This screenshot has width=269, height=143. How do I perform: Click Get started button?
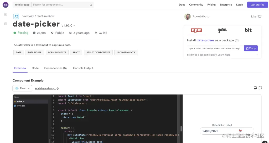click(257, 5)
